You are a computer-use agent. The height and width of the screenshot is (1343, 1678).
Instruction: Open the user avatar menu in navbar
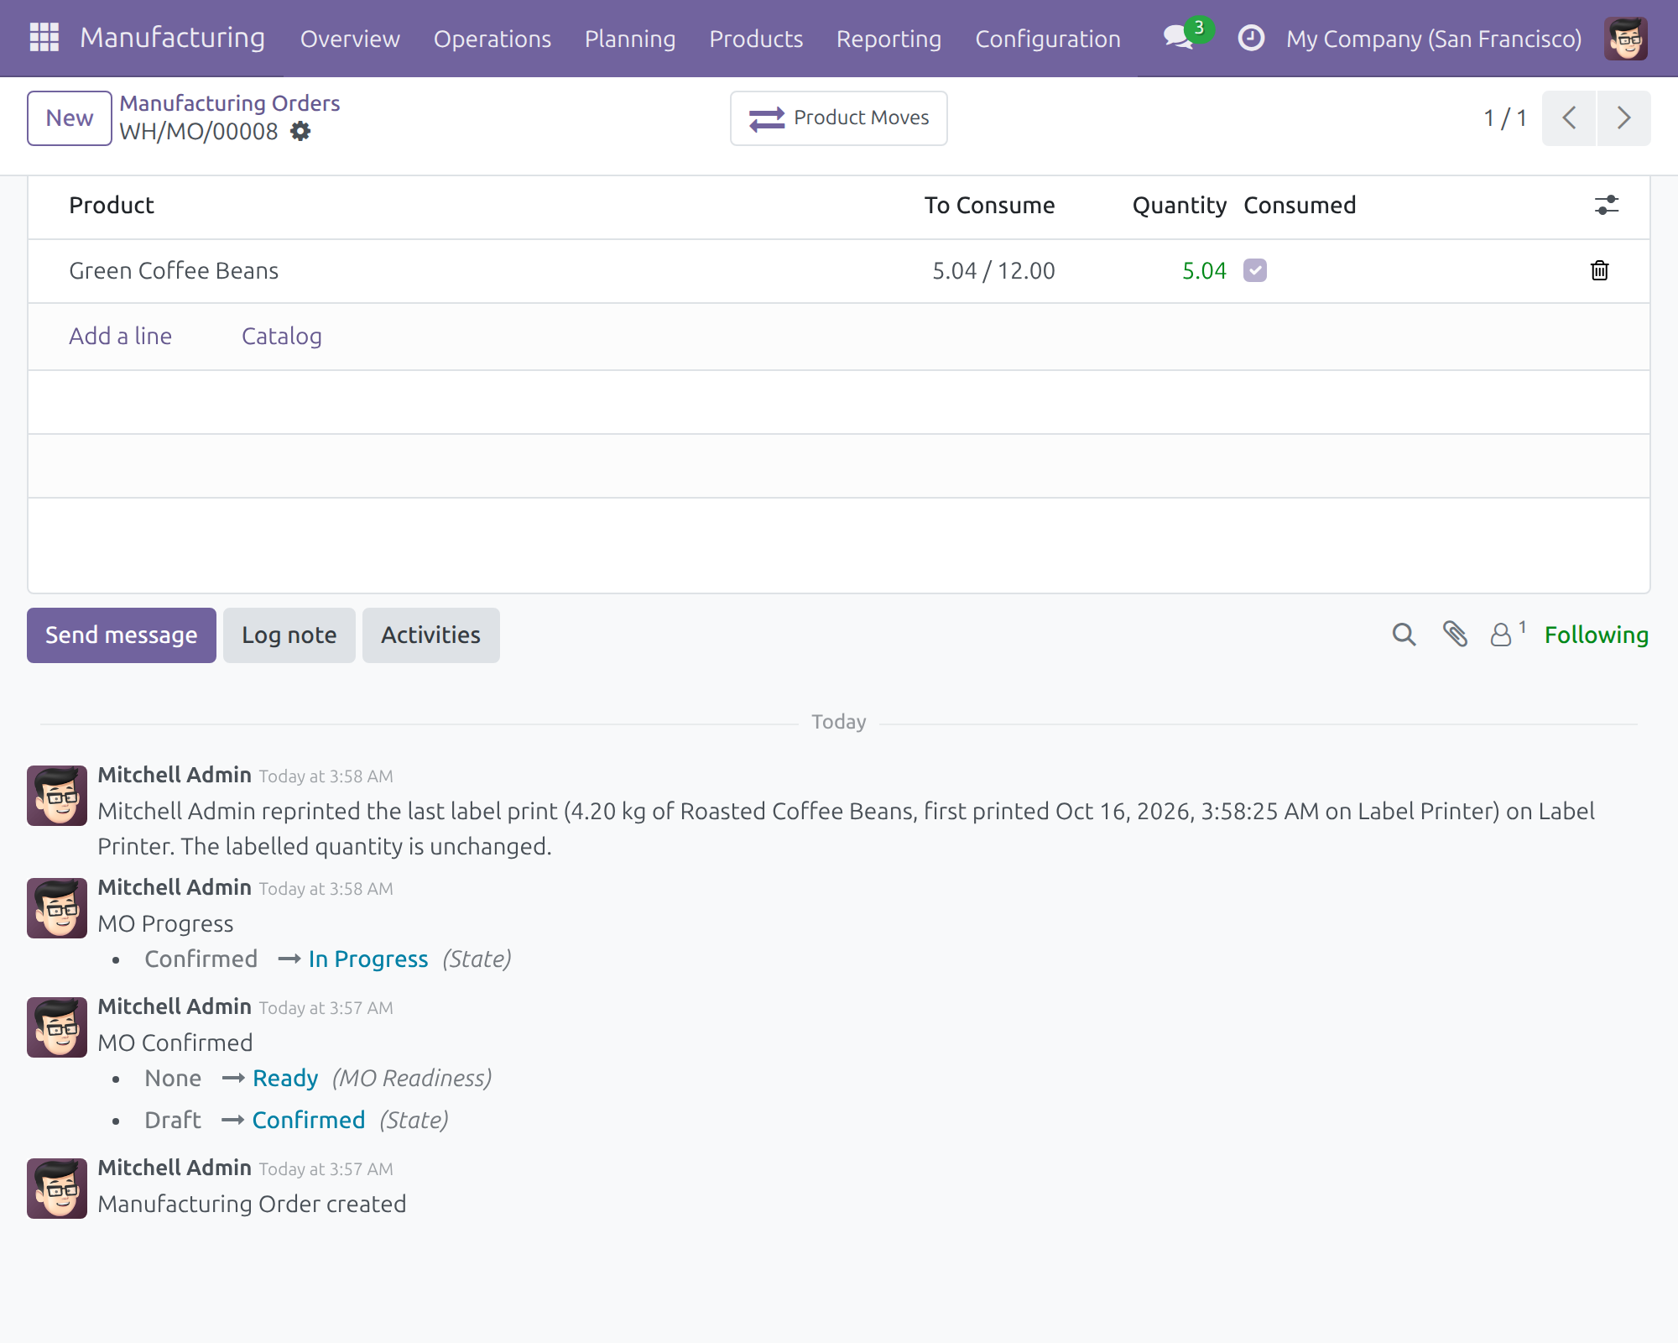[1625, 39]
